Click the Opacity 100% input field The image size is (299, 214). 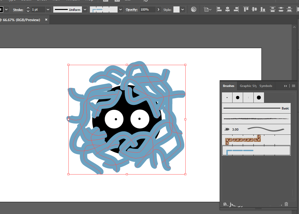tap(148, 10)
